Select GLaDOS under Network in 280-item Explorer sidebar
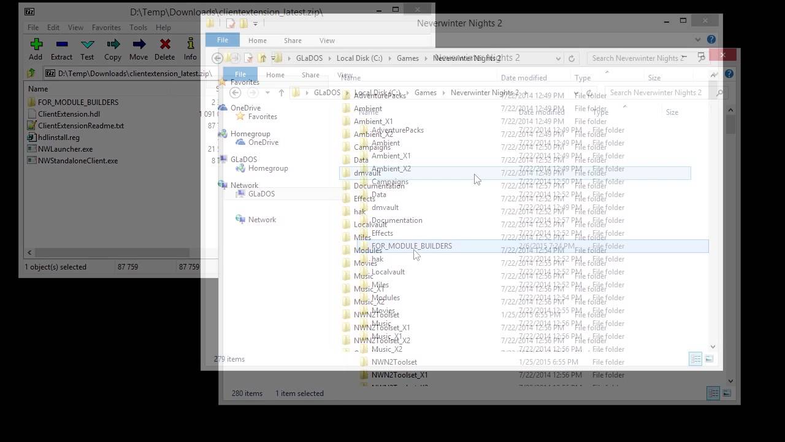The width and height of the screenshot is (785, 442). pos(261,193)
